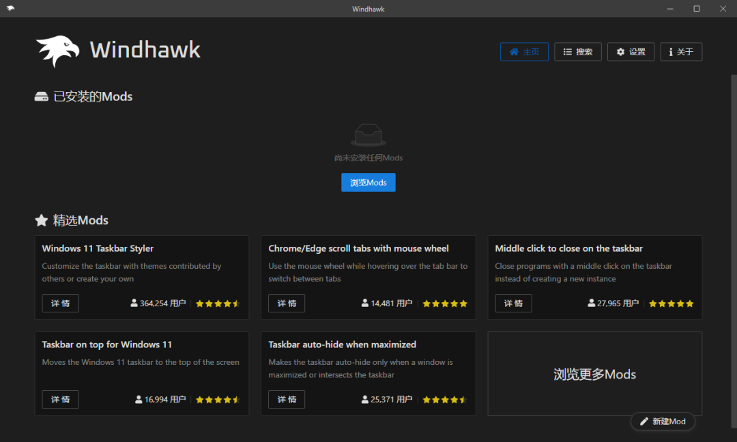
Task: Open the 主页 home tab
Action: (524, 52)
